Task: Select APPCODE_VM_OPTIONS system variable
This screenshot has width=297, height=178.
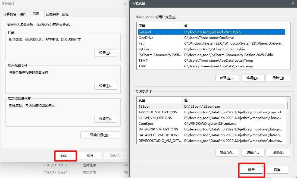Action: [x=212, y=112]
